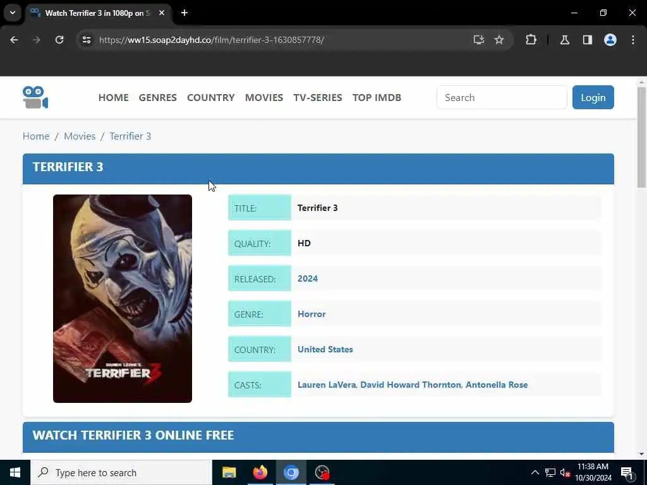Open cast member Antonella Rose link
This screenshot has height=485, width=647.
coord(497,385)
